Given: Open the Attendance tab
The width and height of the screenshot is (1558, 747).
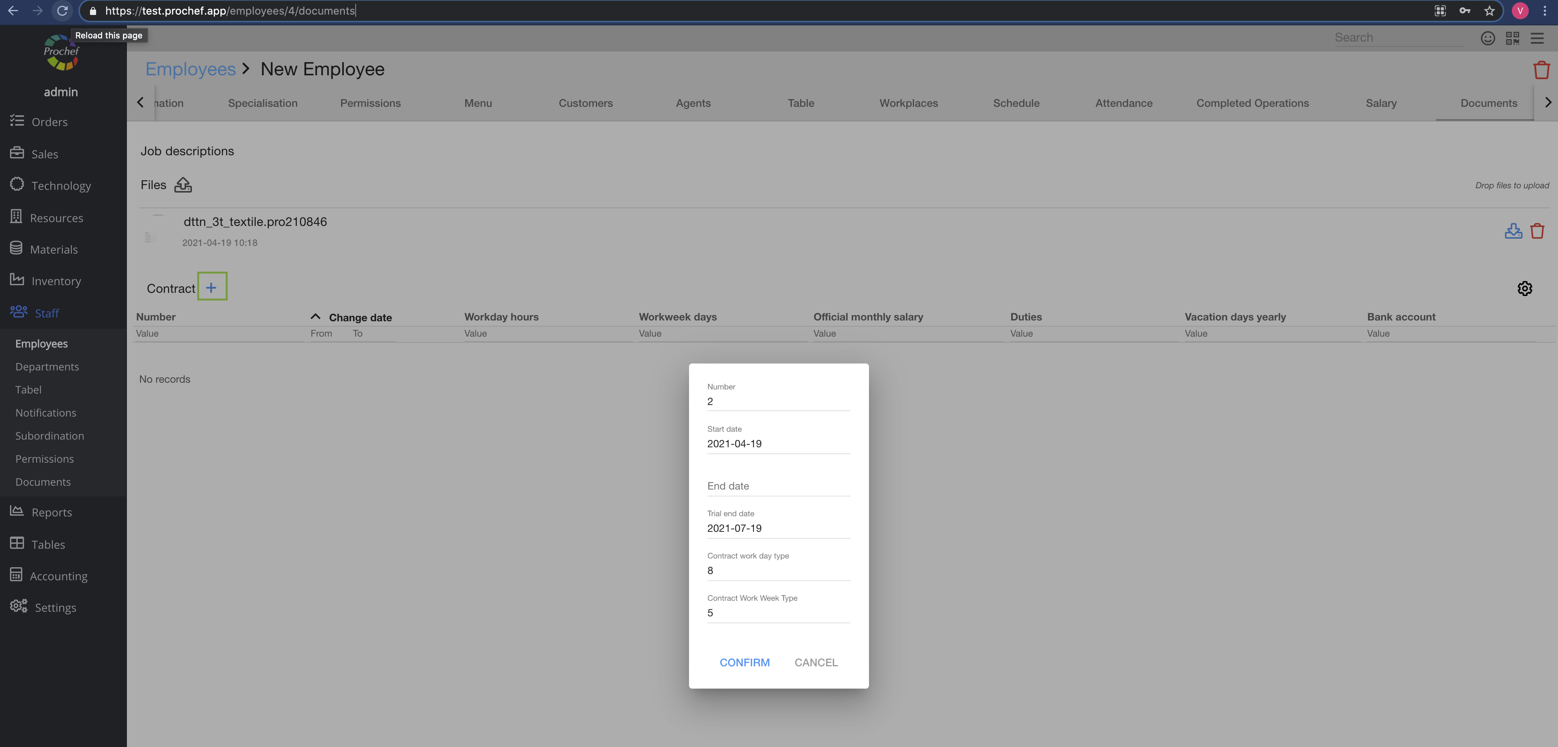Looking at the screenshot, I should 1123,103.
